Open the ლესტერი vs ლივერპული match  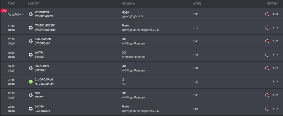pyautogui.click(x=44, y=14)
